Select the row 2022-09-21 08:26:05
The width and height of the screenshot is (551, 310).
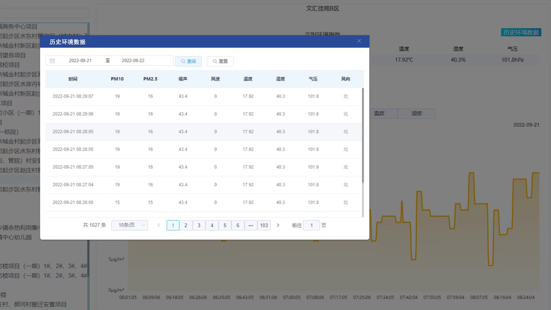(203, 203)
